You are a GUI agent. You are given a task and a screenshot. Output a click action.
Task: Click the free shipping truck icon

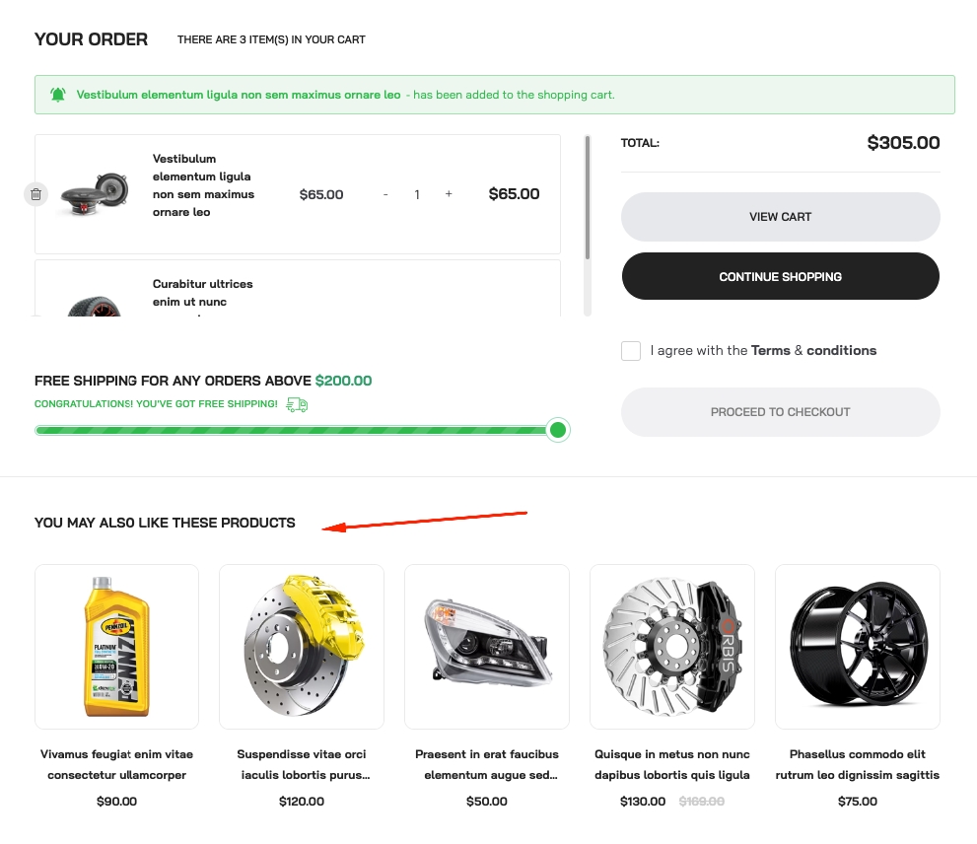point(297,404)
